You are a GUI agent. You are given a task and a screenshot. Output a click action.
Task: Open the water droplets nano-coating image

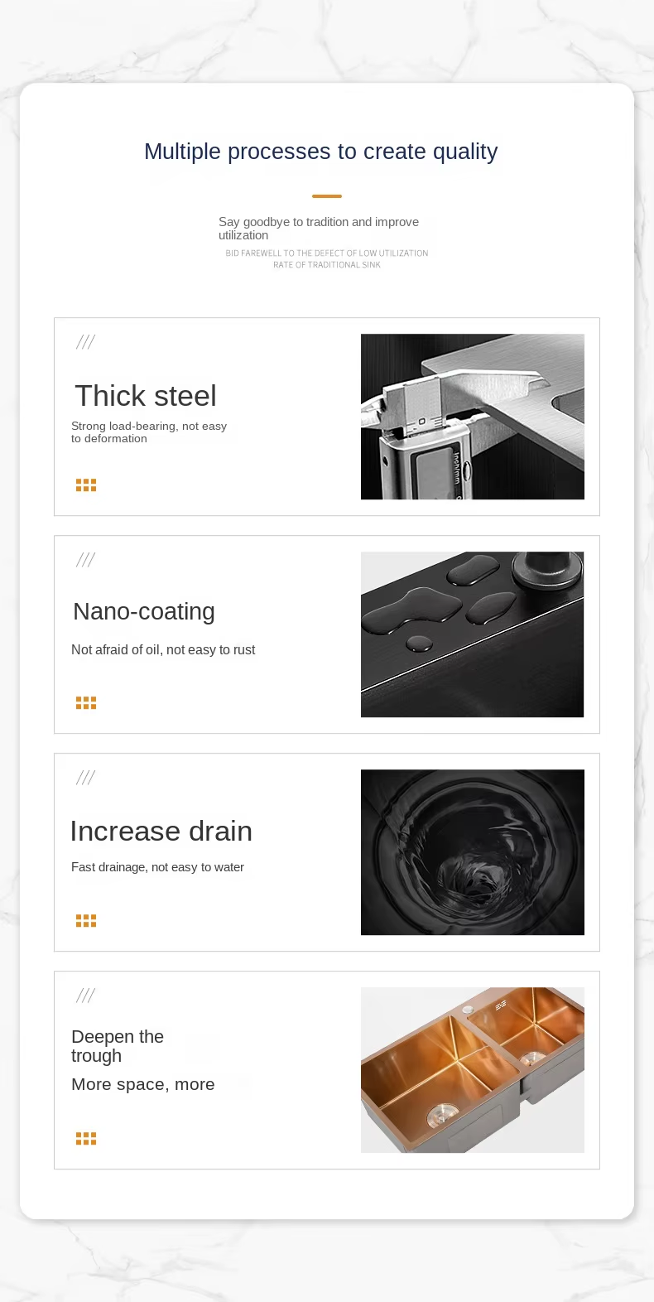(x=472, y=634)
